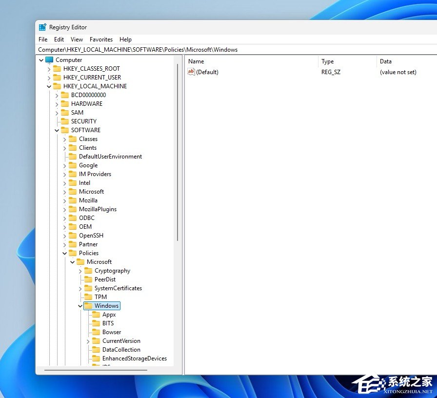Screen dimensions: 437x398
Task: Collapse the SOFTWARE key chevron
Action: click(x=57, y=130)
